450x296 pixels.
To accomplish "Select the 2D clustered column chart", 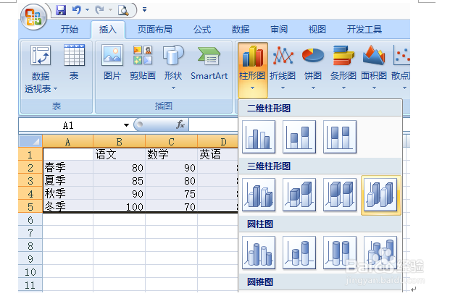I will [259, 137].
